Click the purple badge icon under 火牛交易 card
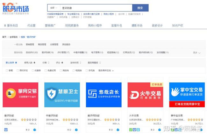Viewport: 207px width, 137px height. pos(134,130)
